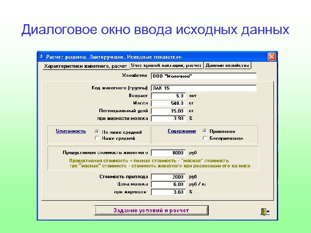Select the 'Ниже средней' radio button
The image size is (311, 233).
coord(97,138)
